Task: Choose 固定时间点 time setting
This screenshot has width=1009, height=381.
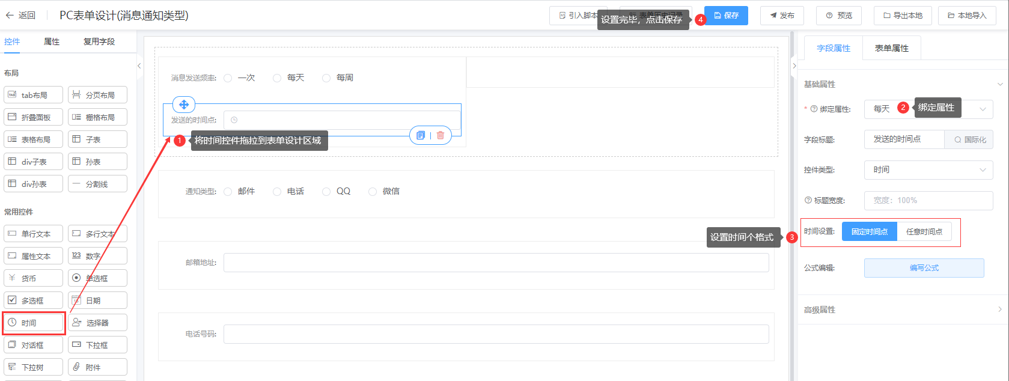Action: tap(870, 231)
